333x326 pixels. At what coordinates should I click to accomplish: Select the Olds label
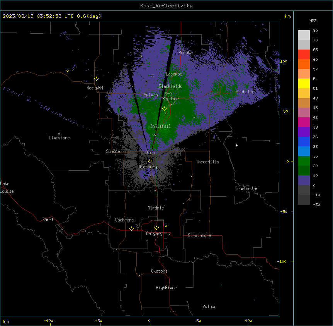tap(150, 153)
